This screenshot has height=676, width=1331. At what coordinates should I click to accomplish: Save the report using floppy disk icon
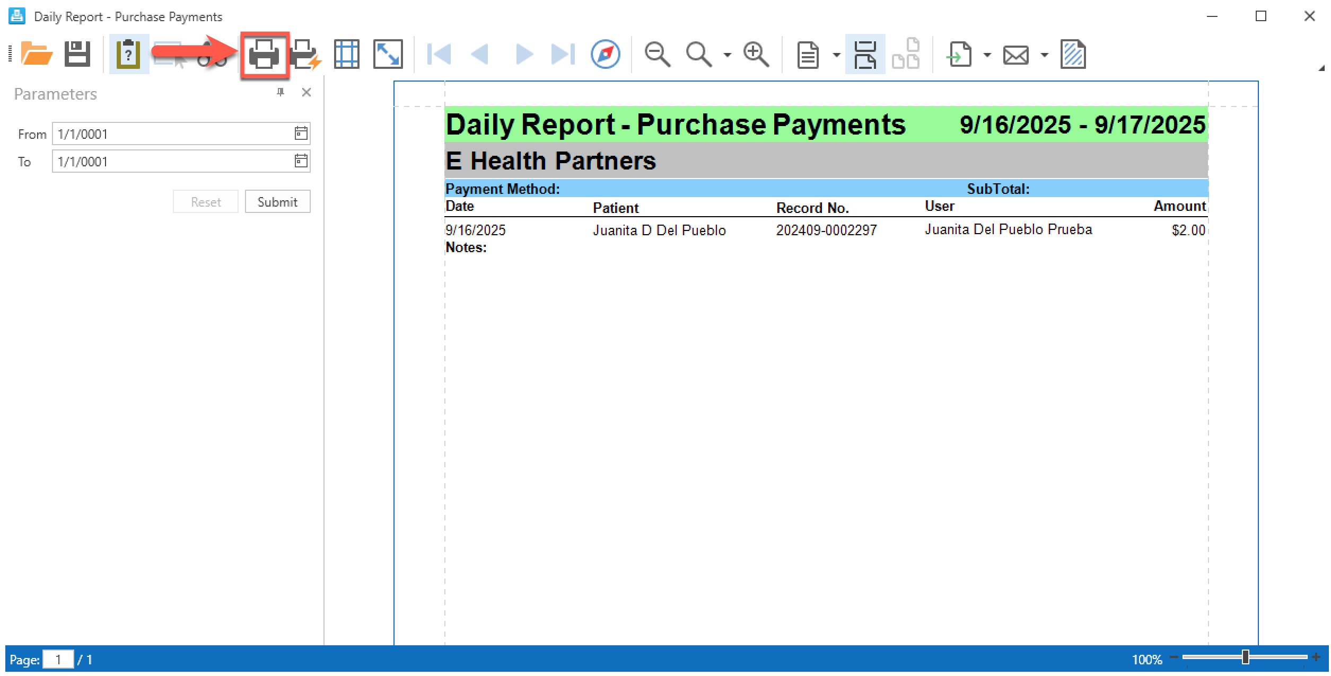(77, 55)
